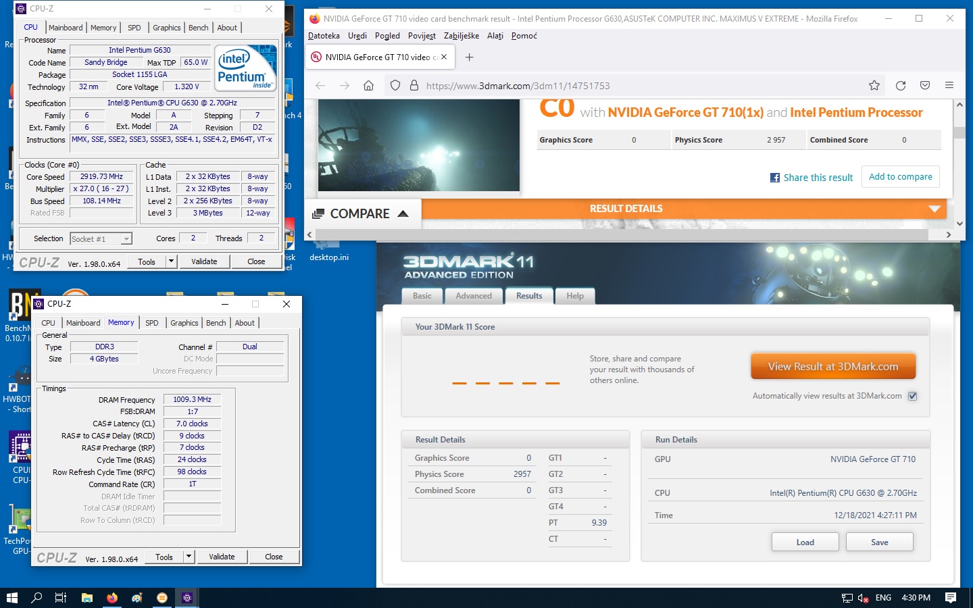Click the tracking protection shield icon

pyautogui.click(x=395, y=85)
